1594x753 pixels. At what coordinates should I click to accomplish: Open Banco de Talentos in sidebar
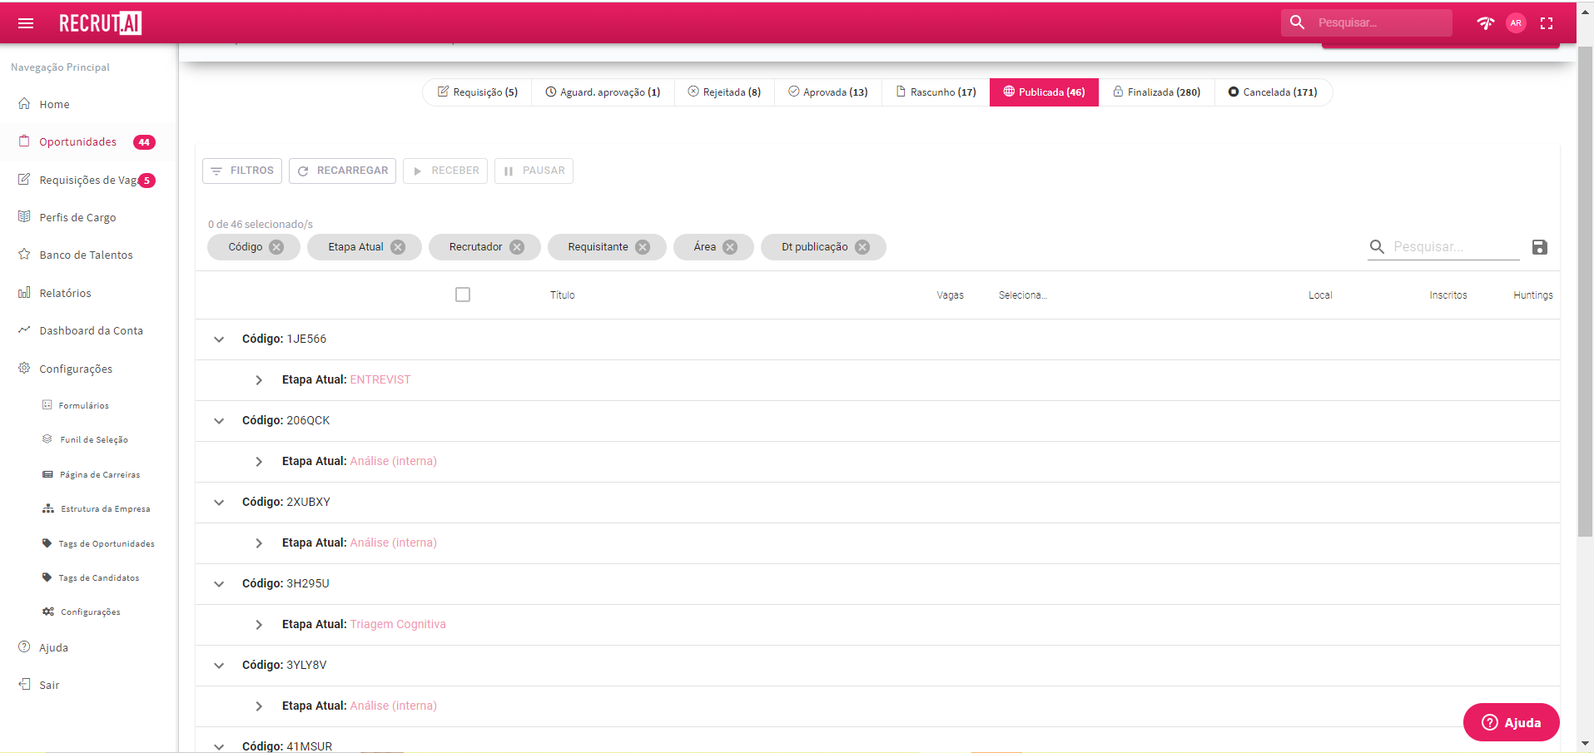pos(86,255)
